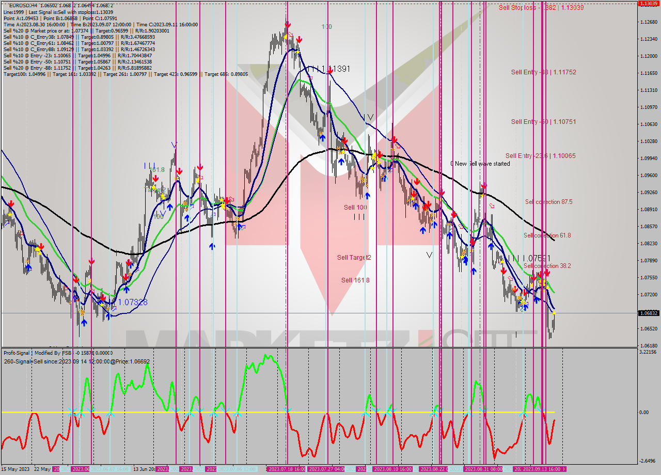Click the 'Sell Target2' text label
The image size is (661, 475).
[x=355, y=257]
